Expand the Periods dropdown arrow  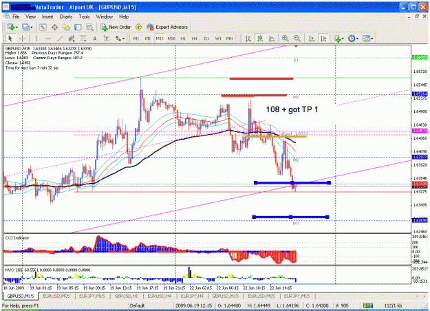(357, 39)
